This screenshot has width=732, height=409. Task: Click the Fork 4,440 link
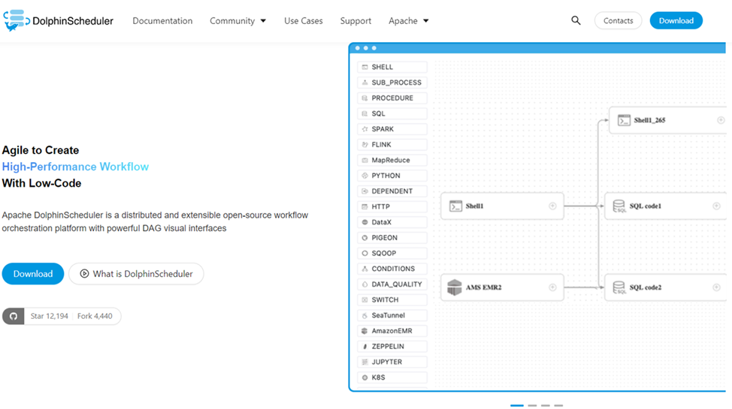(x=95, y=316)
